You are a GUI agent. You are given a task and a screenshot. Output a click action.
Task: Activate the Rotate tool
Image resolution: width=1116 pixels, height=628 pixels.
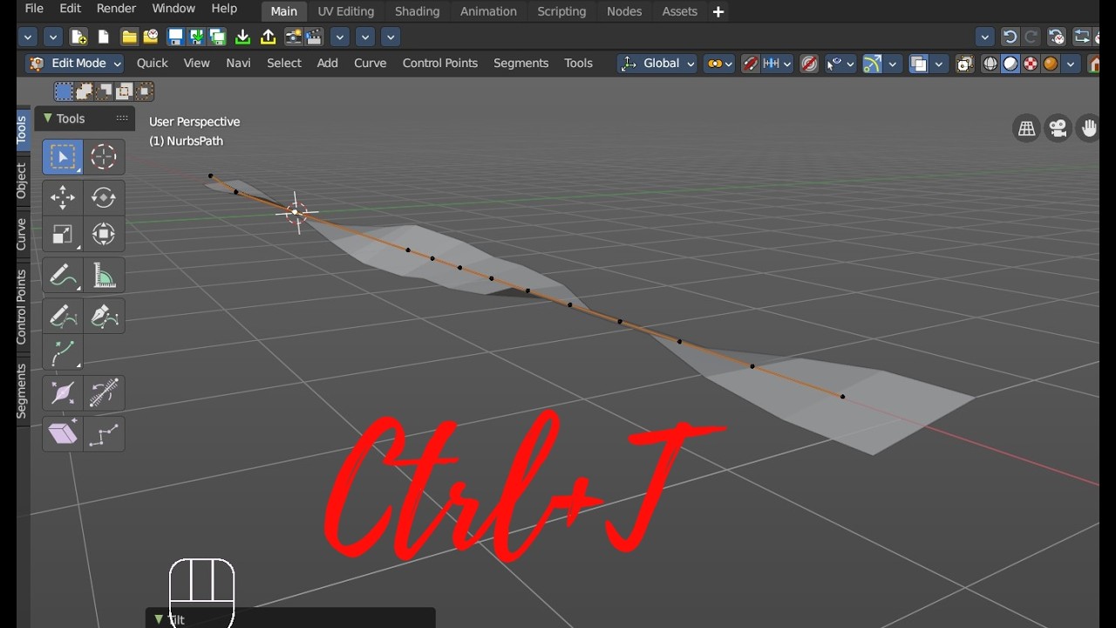coord(104,197)
